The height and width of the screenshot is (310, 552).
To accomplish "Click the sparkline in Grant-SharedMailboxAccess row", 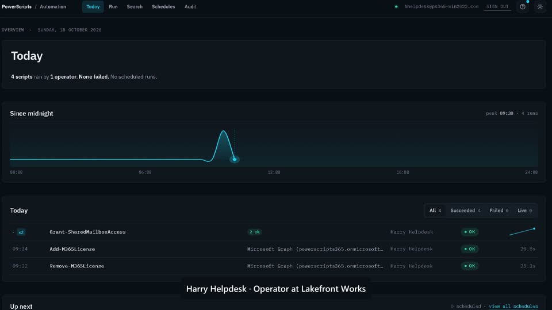I will 523,231.
